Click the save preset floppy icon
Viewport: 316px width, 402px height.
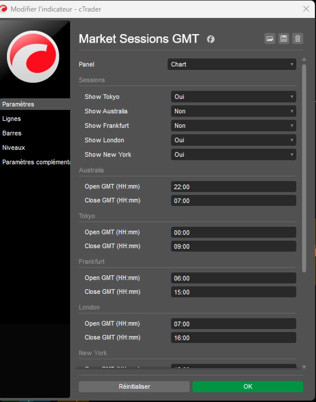pos(284,39)
